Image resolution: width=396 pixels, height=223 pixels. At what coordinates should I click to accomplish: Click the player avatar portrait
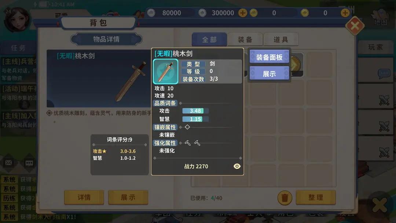pyautogui.click(x=17, y=20)
